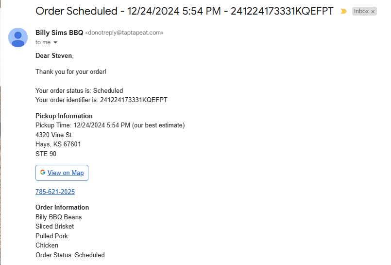Click the Pulled Pork order item
Viewport: 391px width, 265px height.
click(51, 236)
